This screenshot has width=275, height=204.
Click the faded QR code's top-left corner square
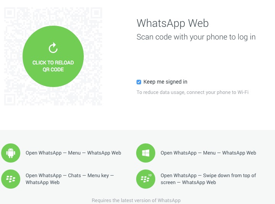pyautogui.click(x=10, y=13)
